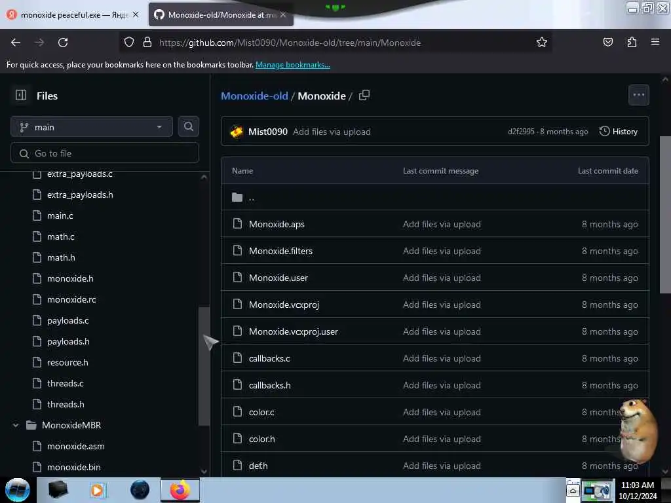Viewport: 671px width, 503px height.
Task: Click the search magnifier beside the branch selector
Action: click(x=189, y=126)
